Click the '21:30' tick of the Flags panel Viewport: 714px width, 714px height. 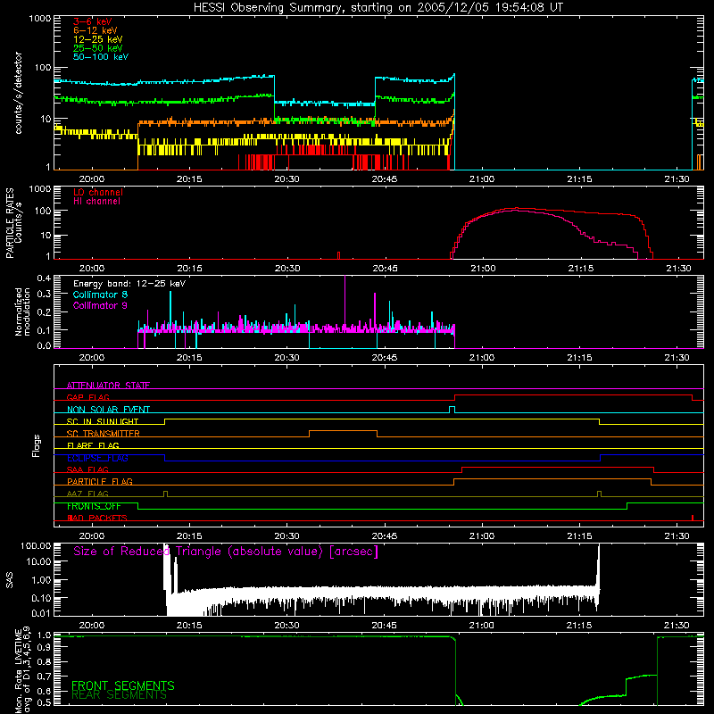[677, 536]
